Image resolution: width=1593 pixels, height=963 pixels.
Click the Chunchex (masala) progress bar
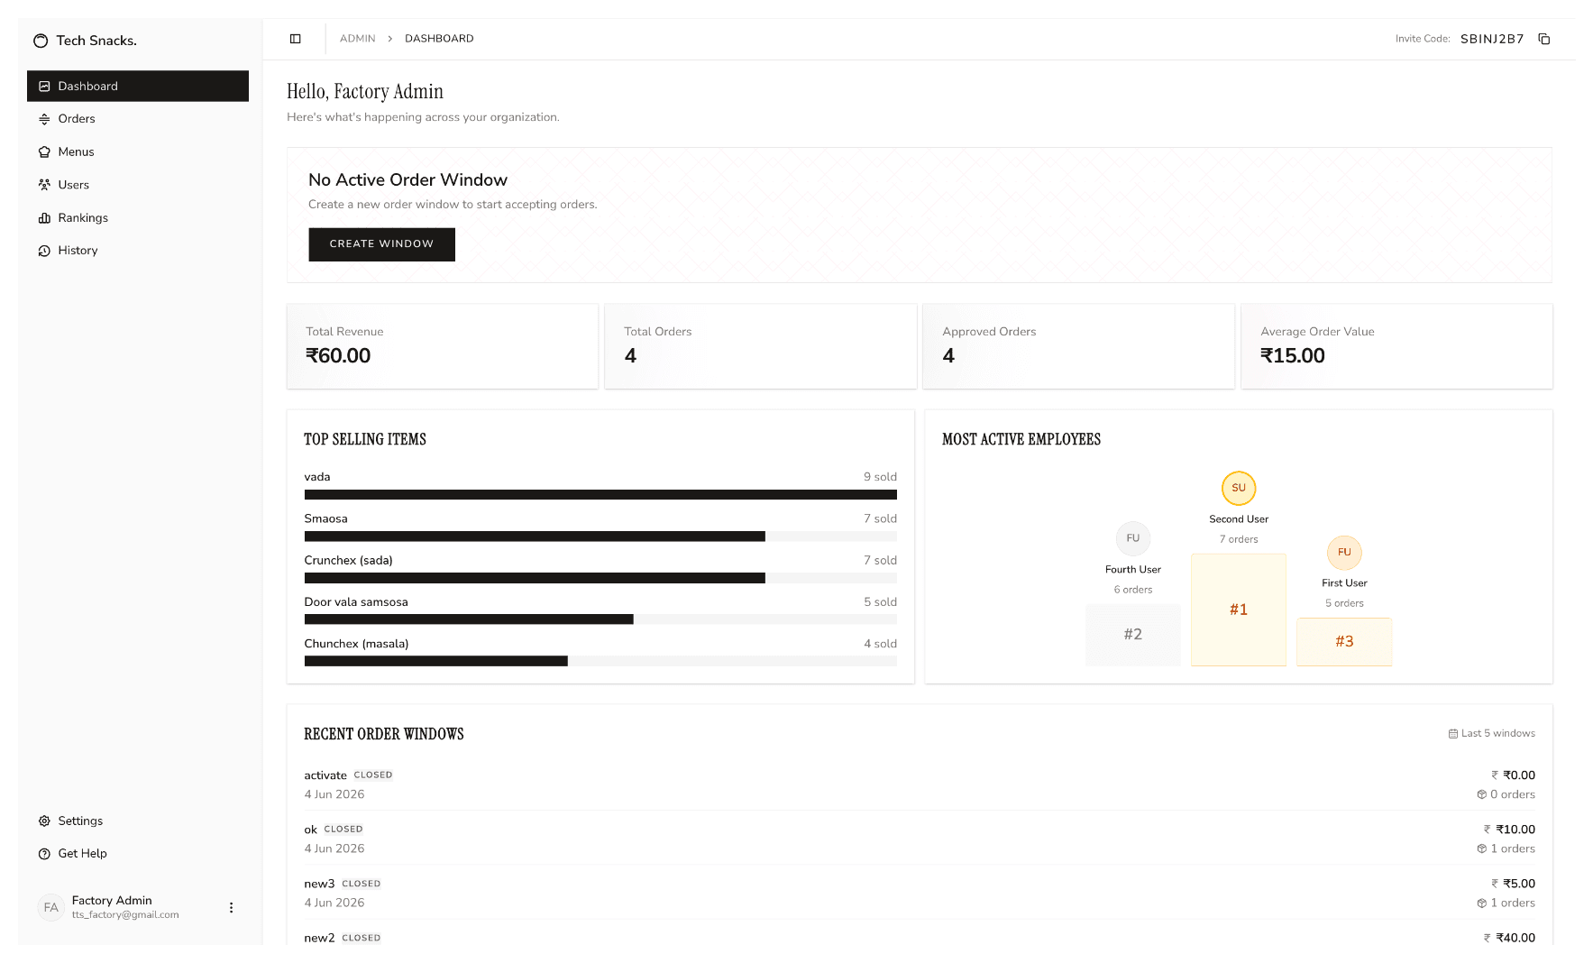[600, 661]
